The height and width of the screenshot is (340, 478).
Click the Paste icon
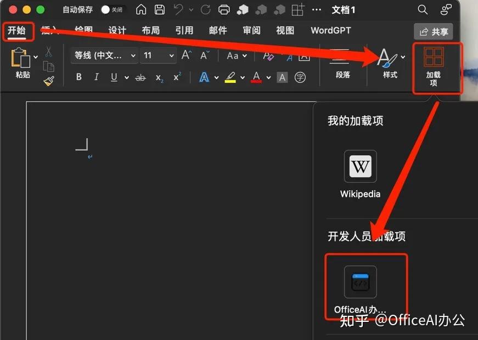point(21,60)
